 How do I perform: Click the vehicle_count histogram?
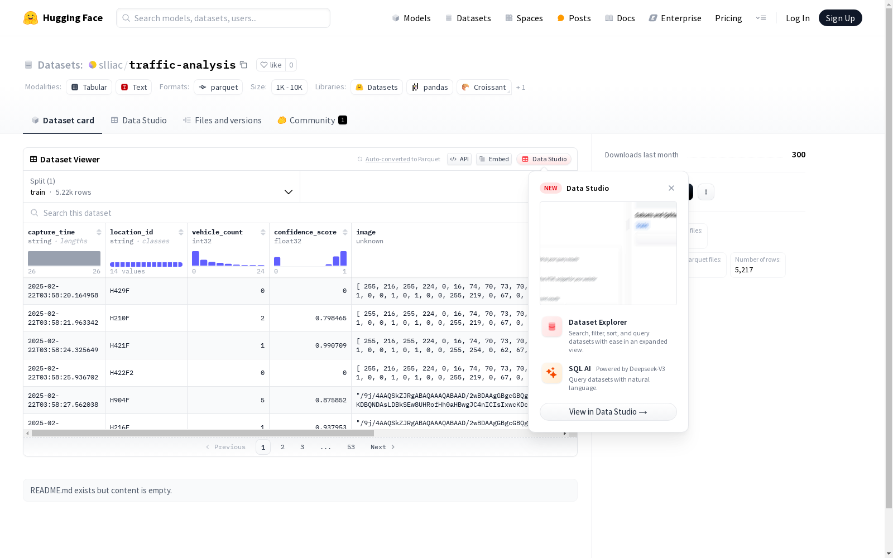click(228, 258)
